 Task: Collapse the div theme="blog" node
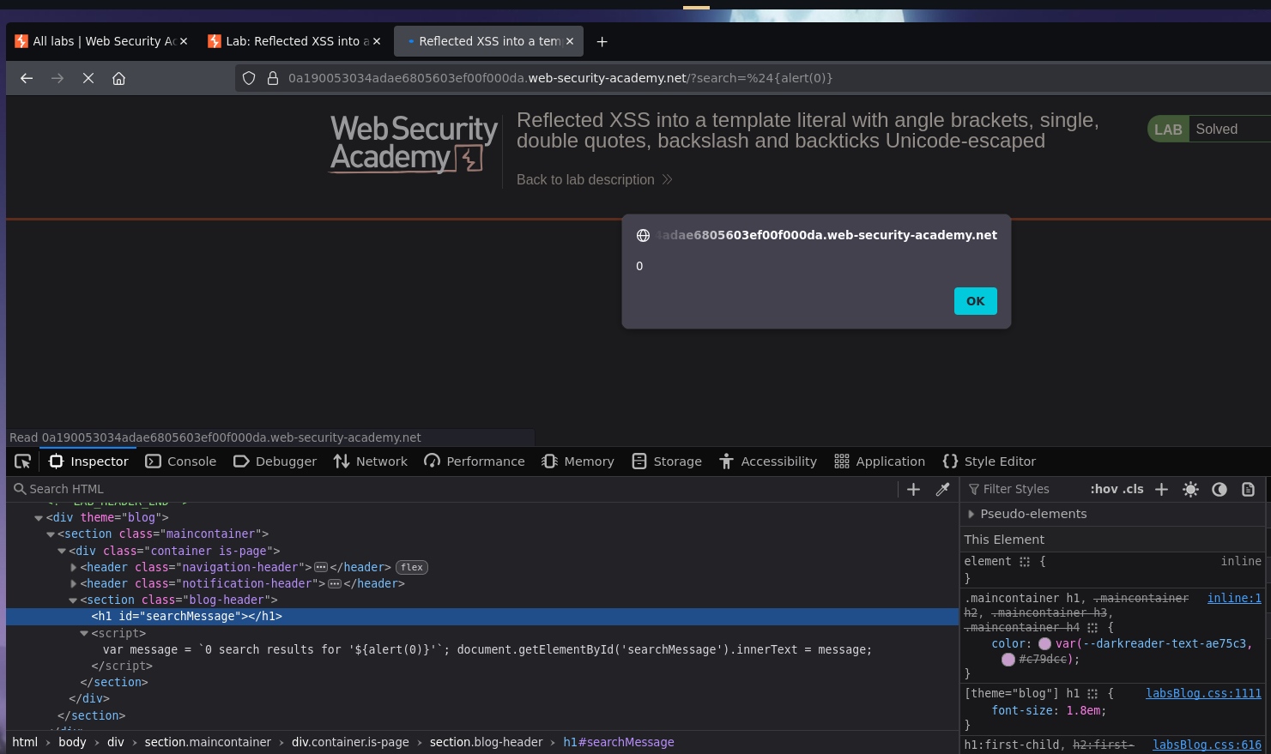(x=39, y=518)
